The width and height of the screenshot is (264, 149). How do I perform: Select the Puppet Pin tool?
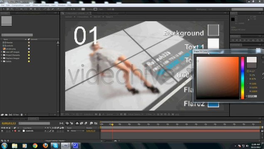coord(58,9)
